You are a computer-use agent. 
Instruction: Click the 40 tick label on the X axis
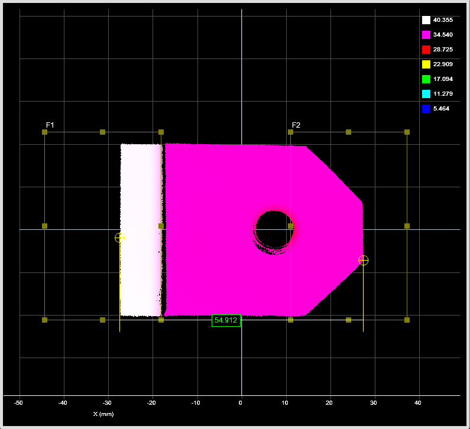(x=418, y=403)
